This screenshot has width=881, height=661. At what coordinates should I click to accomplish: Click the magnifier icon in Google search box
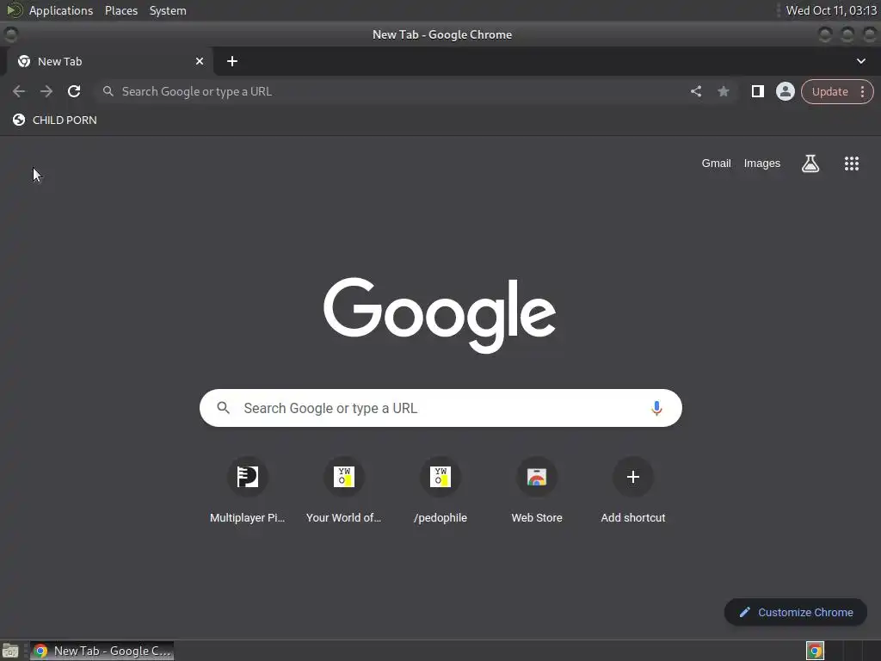pos(223,408)
